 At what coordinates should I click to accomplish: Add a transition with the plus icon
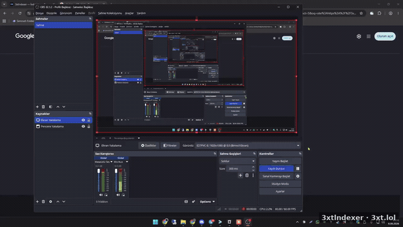click(241, 175)
